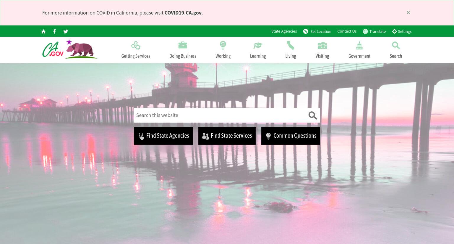Open Doing Business menu label

183,56
